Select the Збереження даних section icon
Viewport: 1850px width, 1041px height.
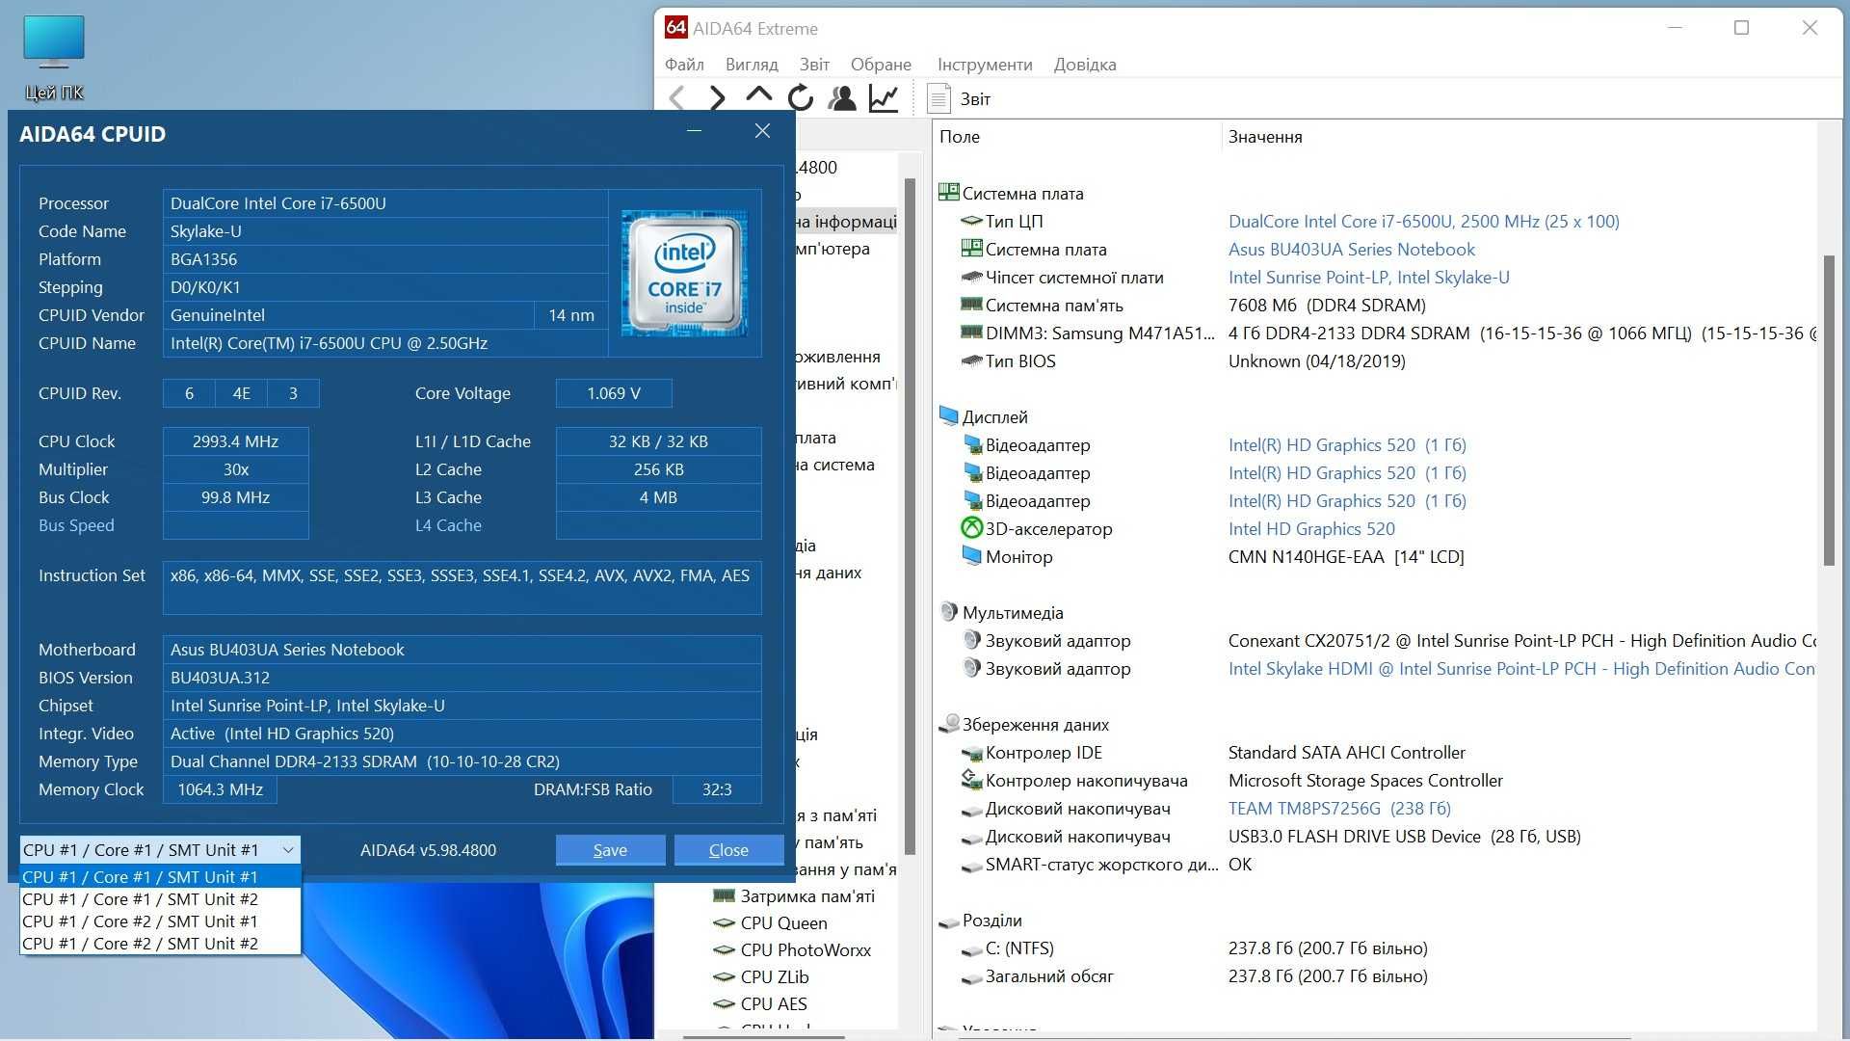(x=948, y=724)
